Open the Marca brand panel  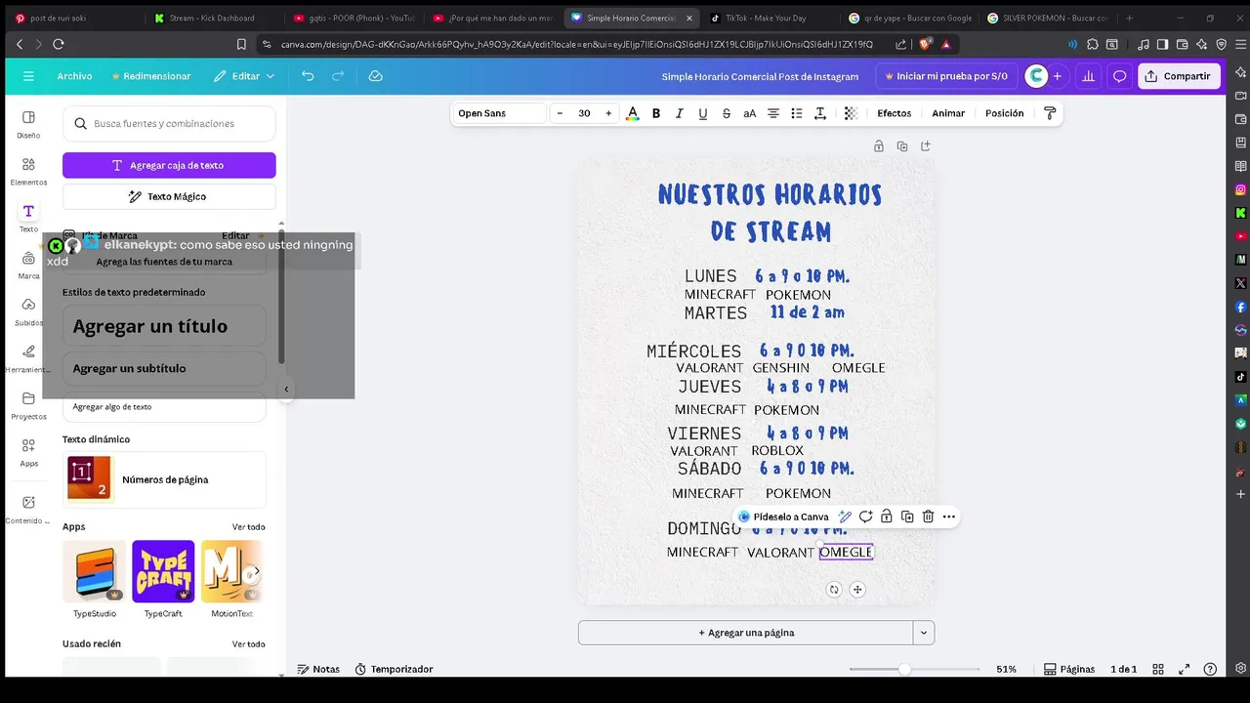[x=28, y=265]
